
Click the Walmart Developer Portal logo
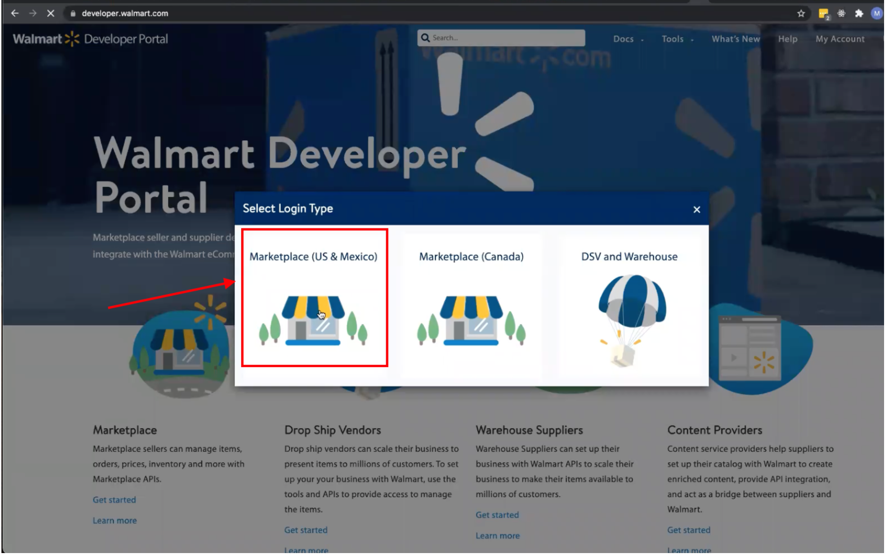pos(90,39)
